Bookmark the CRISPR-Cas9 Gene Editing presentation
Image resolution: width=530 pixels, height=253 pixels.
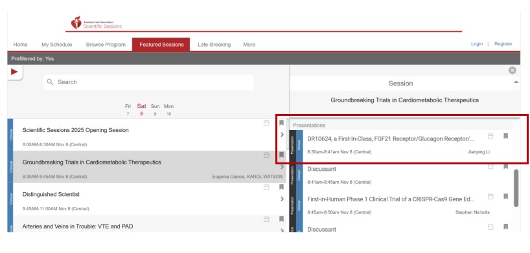click(x=505, y=196)
